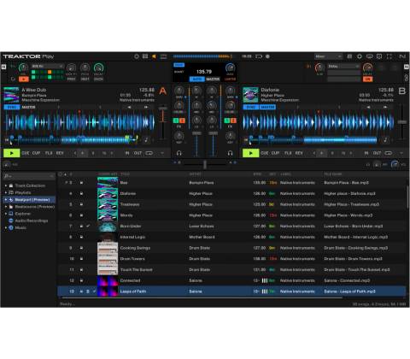Viewport: 410px width, 359px height.
Task: Click the FLX flux button on Deck B
Action: point(288,153)
